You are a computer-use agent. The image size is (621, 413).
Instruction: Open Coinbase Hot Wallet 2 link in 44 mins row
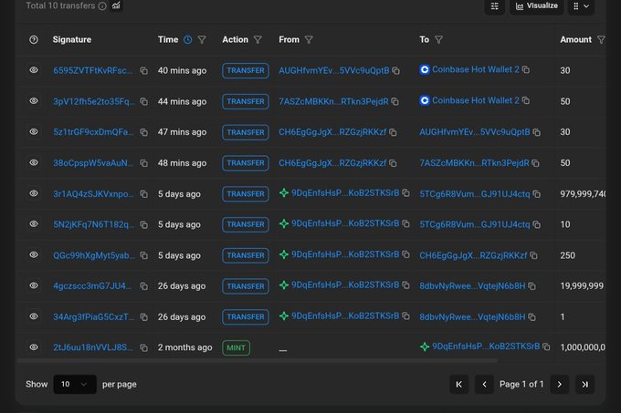click(x=475, y=100)
